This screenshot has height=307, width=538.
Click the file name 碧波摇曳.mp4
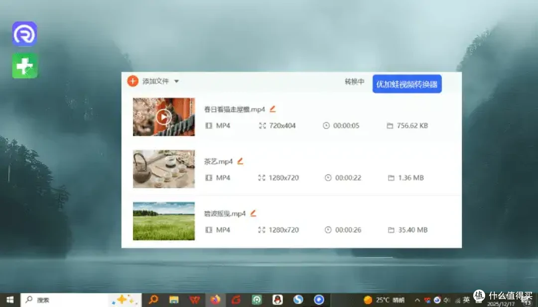(225, 213)
